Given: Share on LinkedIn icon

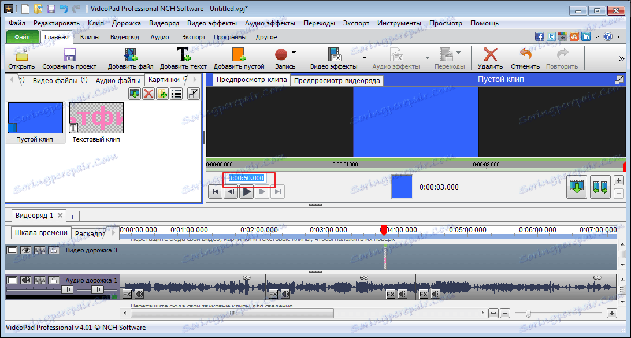Looking at the screenshot, I should coord(586,36).
